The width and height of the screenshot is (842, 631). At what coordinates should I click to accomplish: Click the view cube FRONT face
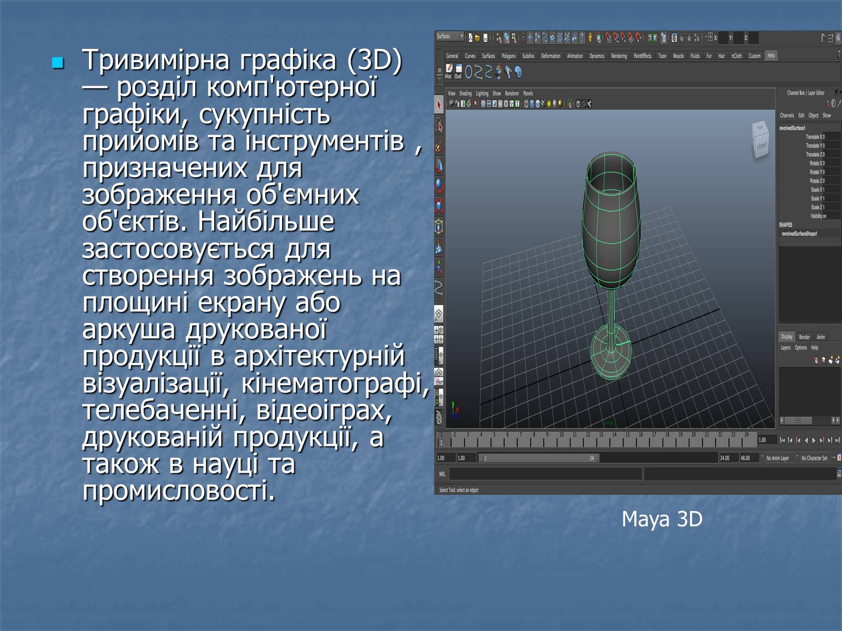pyautogui.click(x=761, y=146)
